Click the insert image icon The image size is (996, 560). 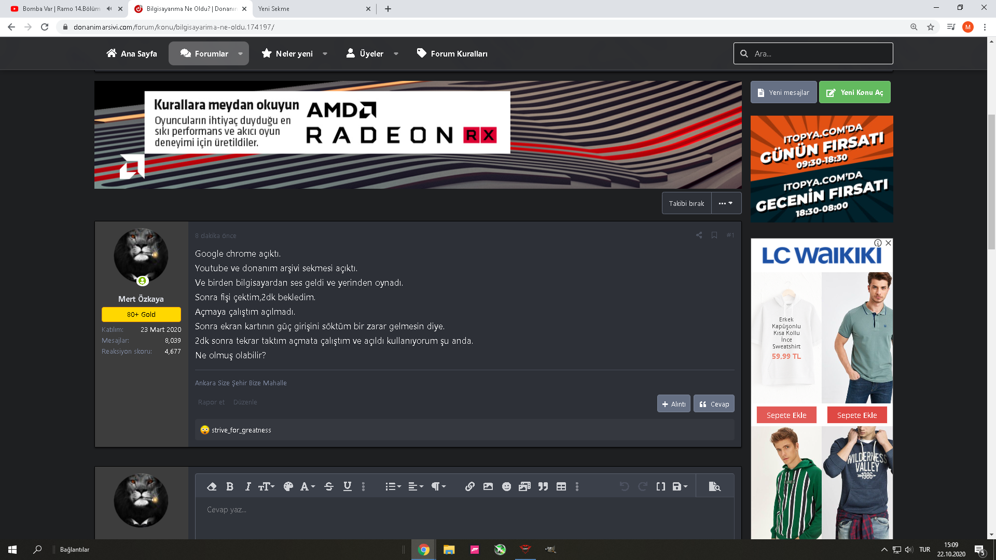tap(488, 486)
